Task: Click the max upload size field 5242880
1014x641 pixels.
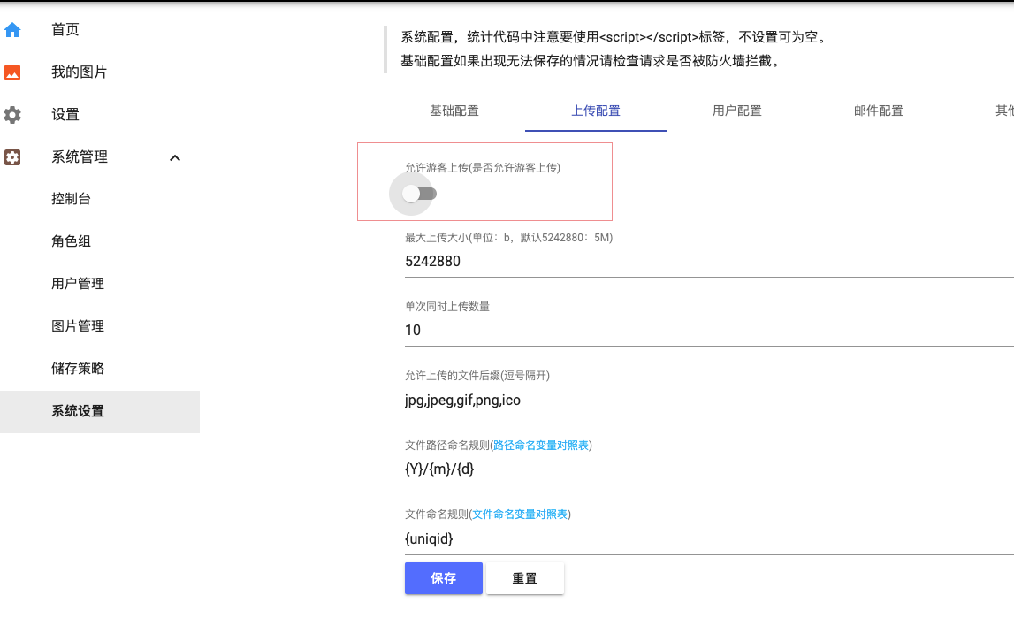Action: 709,262
